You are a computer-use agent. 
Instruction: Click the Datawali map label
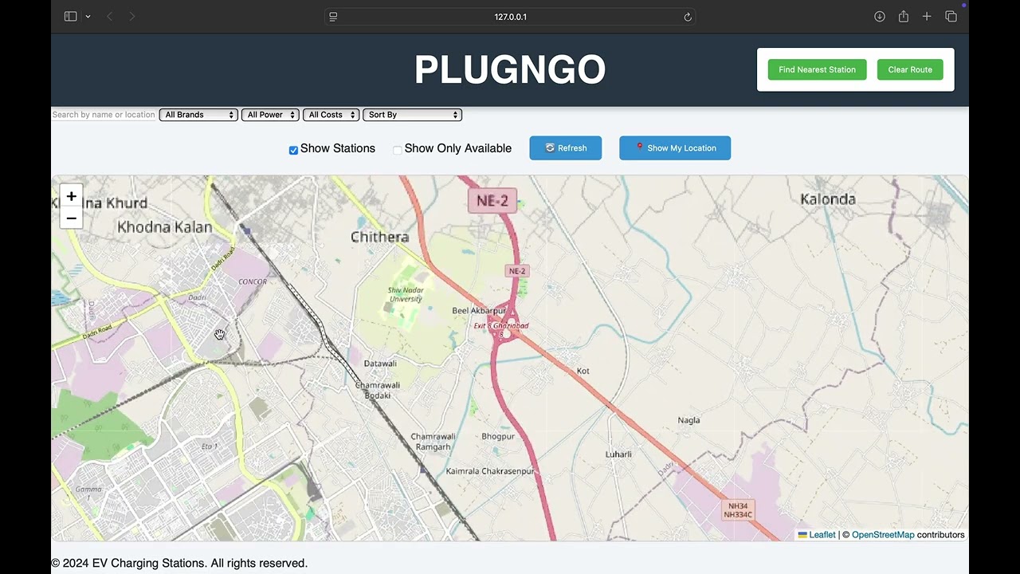[380, 364]
